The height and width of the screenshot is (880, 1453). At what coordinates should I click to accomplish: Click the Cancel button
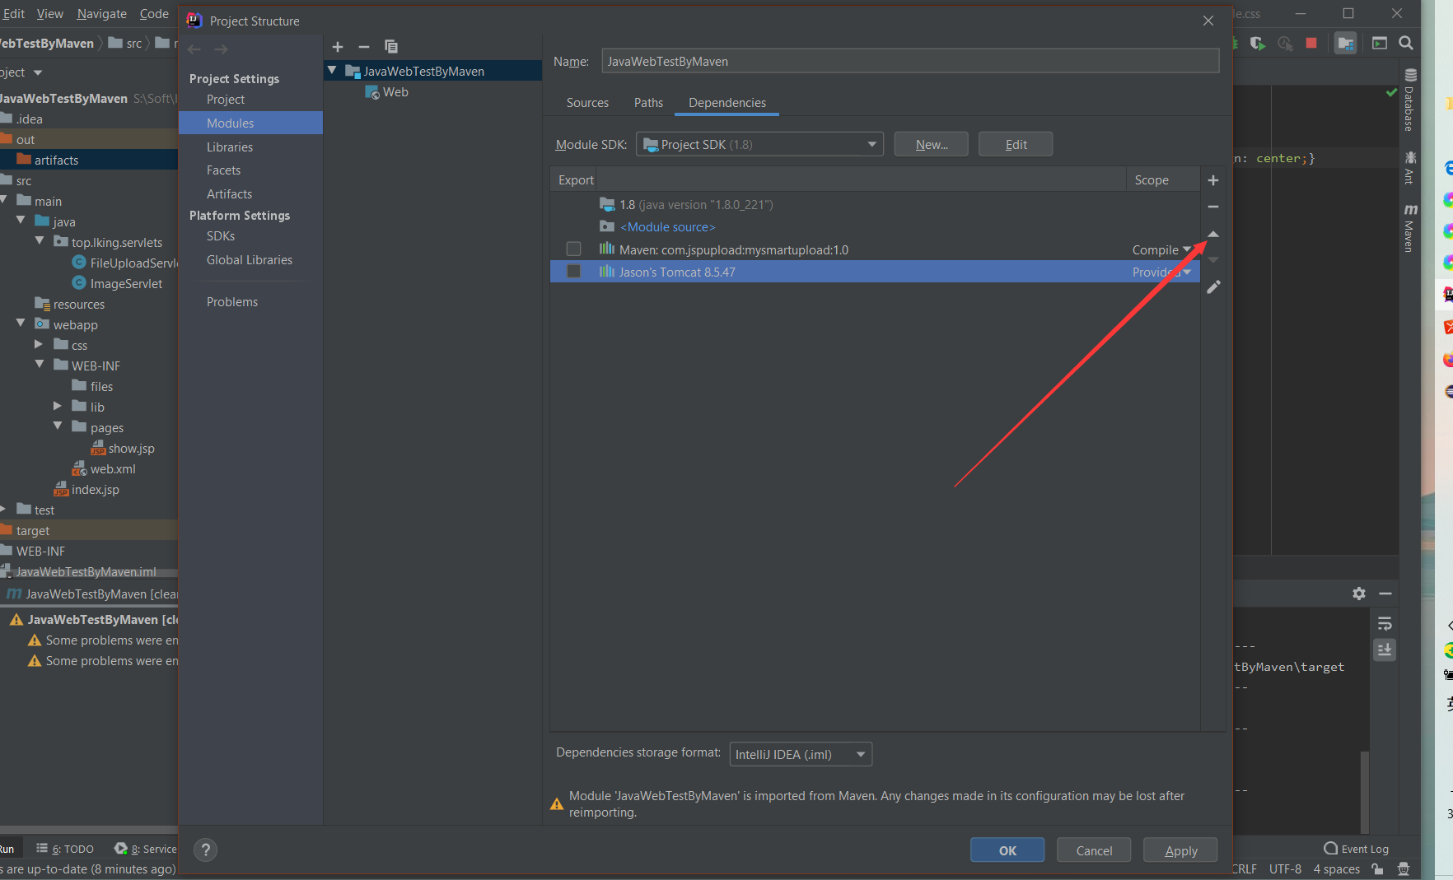point(1094,850)
